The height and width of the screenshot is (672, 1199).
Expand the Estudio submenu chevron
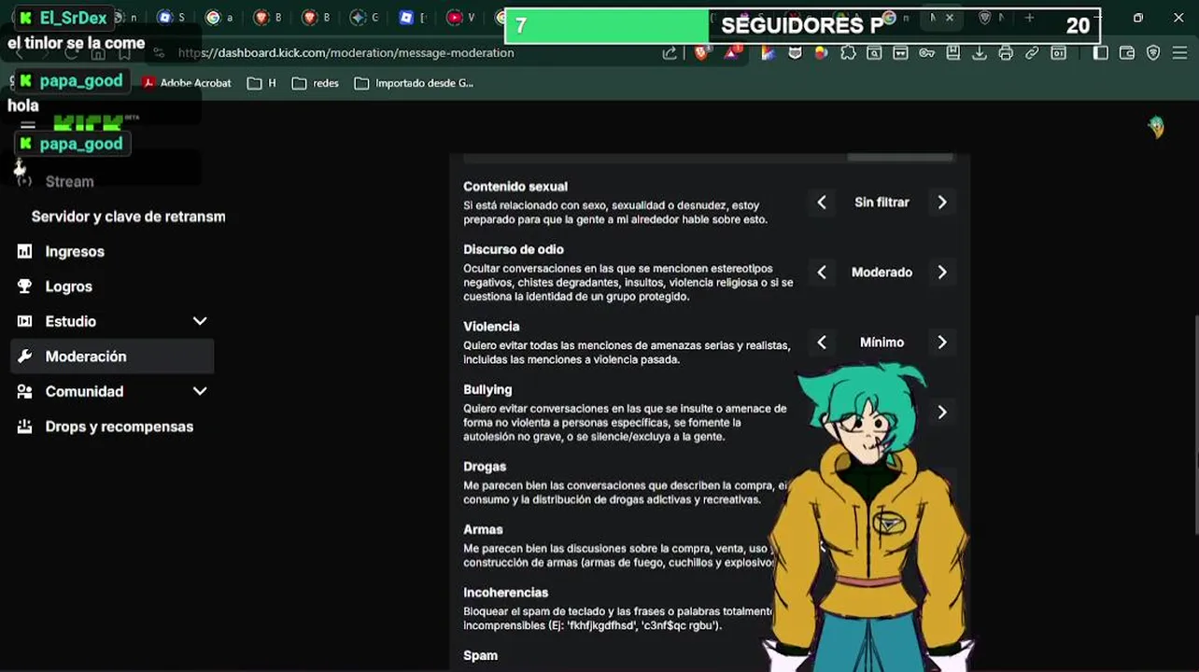tap(200, 321)
